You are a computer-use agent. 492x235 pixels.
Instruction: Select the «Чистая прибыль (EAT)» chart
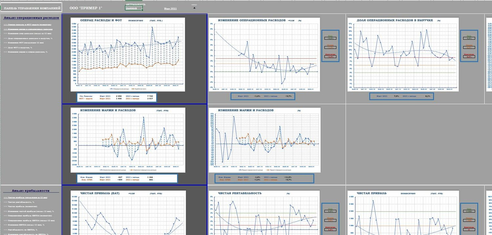click(129, 213)
